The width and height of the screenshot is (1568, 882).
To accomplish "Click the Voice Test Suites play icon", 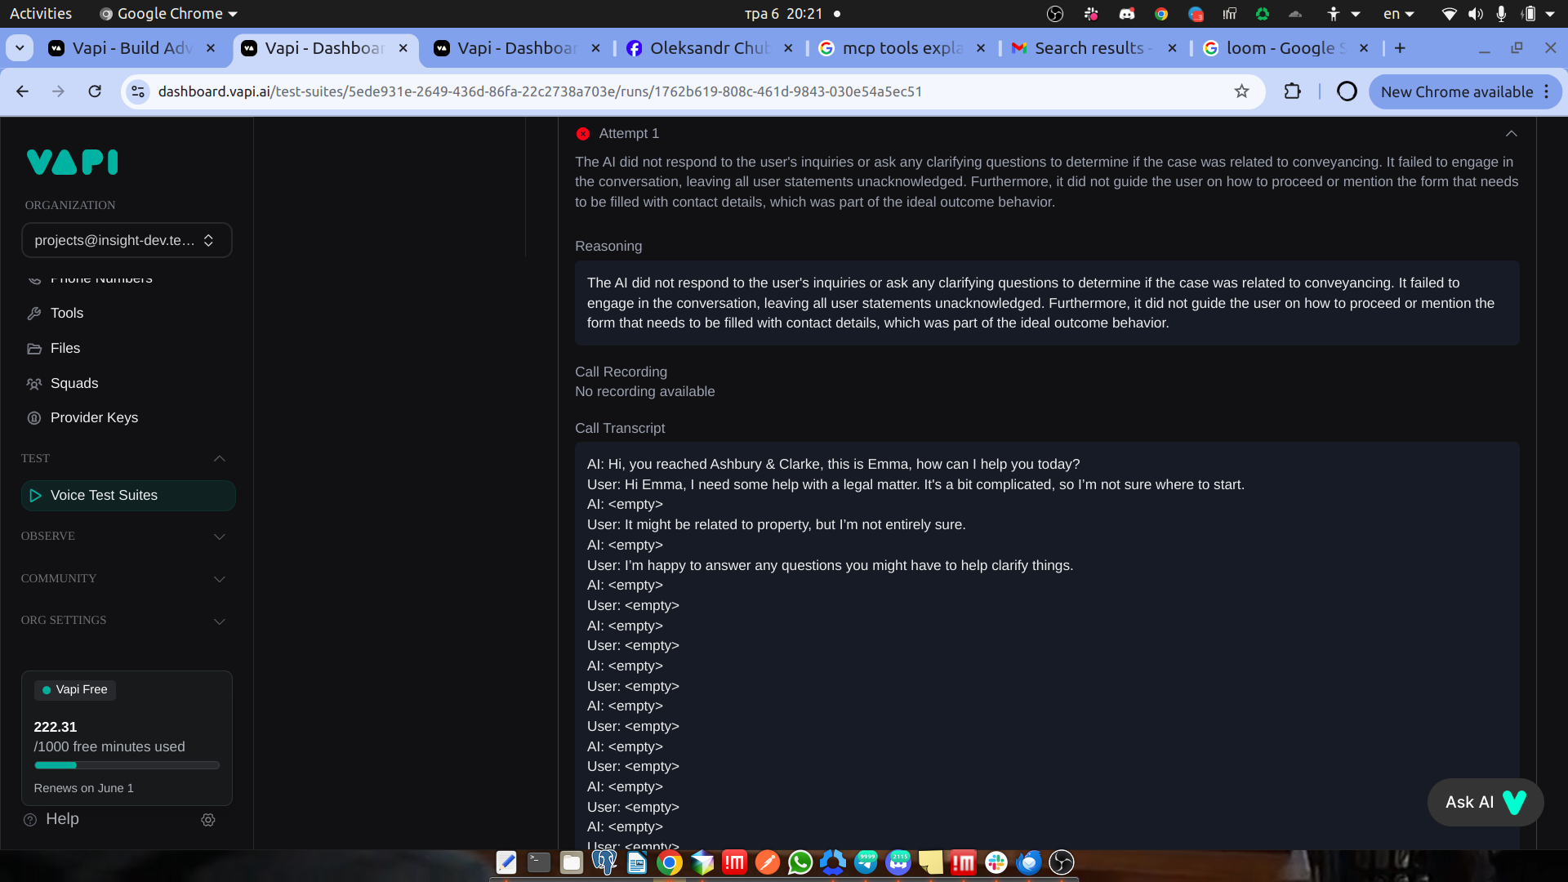I will [35, 495].
